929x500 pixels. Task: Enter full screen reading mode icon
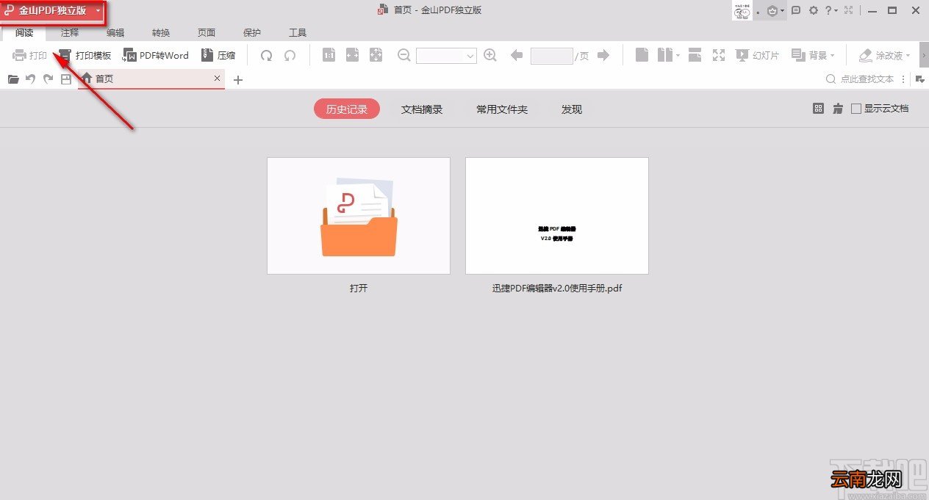[x=719, y=55]
